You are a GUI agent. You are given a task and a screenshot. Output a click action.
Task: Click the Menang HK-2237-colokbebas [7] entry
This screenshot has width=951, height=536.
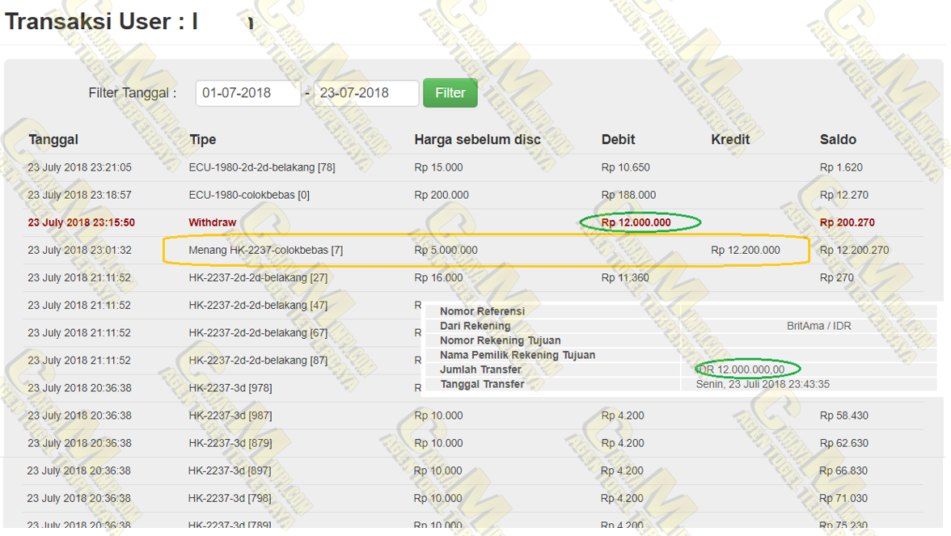click(x=265, y=251)
